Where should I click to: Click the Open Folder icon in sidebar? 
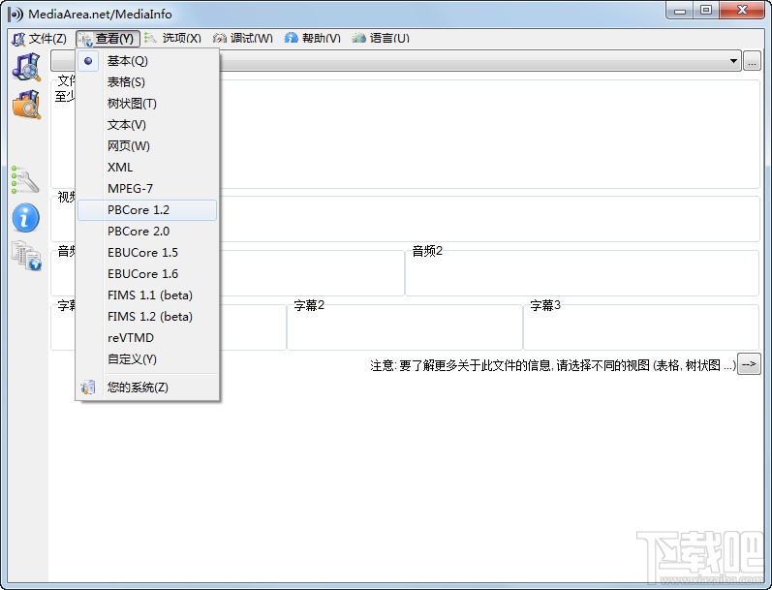coord(26,105)
